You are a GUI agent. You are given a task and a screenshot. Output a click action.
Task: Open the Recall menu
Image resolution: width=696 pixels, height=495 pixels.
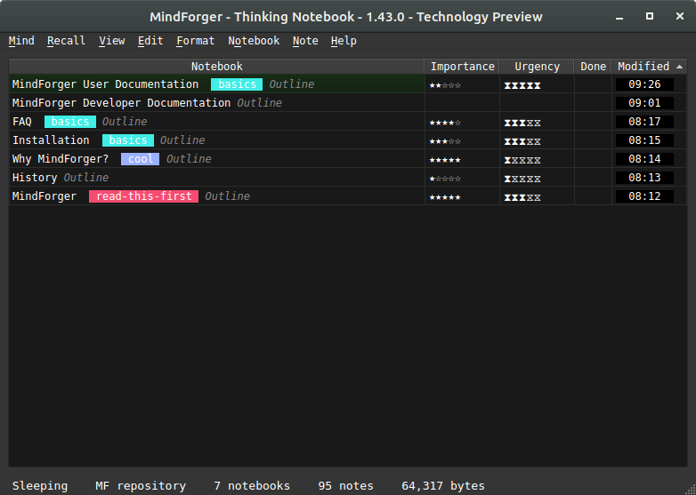click(66, 41)
